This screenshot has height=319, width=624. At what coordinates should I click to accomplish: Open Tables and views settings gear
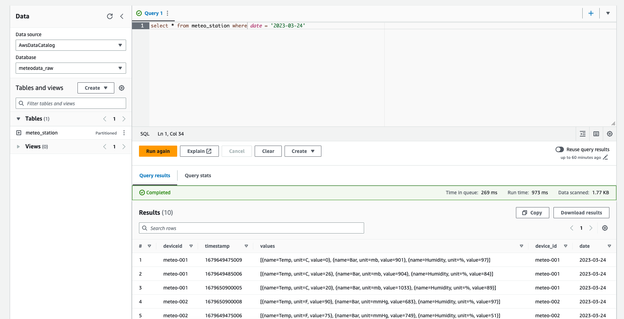(122, 88)
